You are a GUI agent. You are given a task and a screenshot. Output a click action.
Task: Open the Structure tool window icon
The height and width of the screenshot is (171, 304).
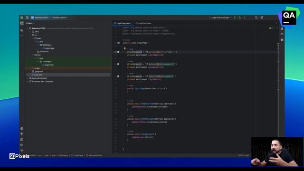click(22, 30)
